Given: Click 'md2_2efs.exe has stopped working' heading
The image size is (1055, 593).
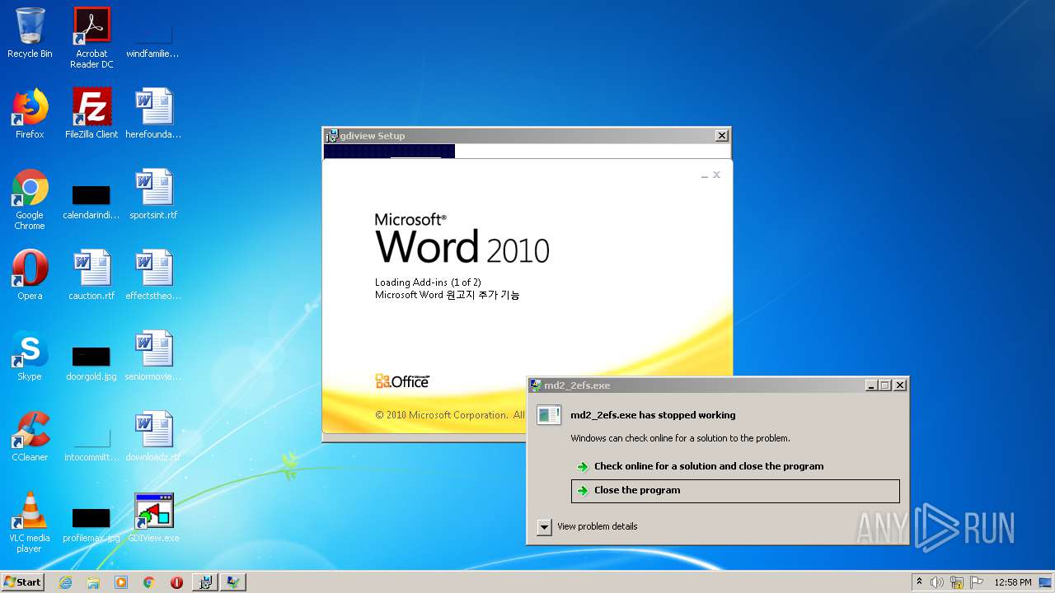Looking at the screenshot, I should [653, 415].
